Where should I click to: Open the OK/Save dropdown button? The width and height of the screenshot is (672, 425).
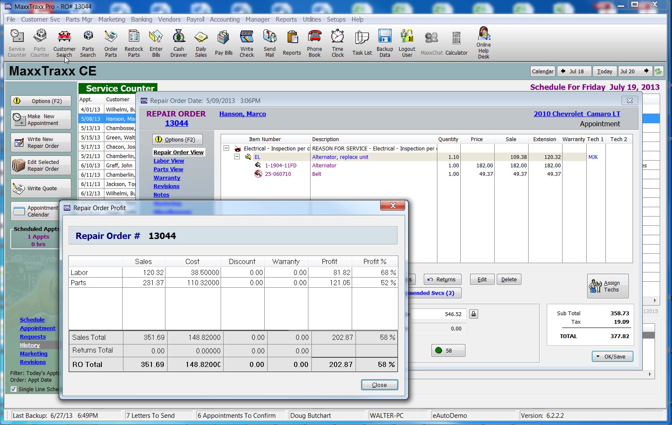(x=612, y=356)
